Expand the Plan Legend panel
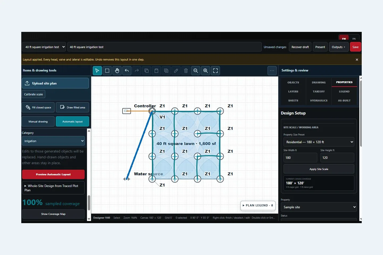 tap(257, 205)
